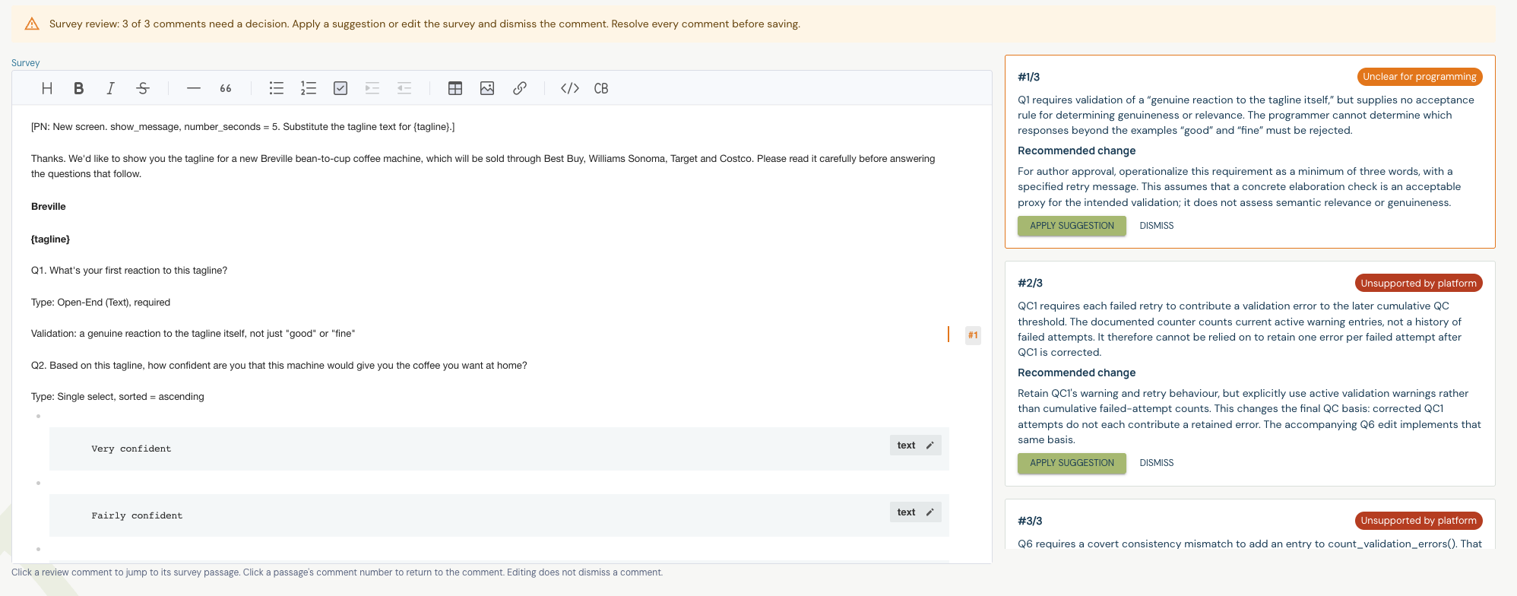Create a numbered list

(x=309, y=88)
